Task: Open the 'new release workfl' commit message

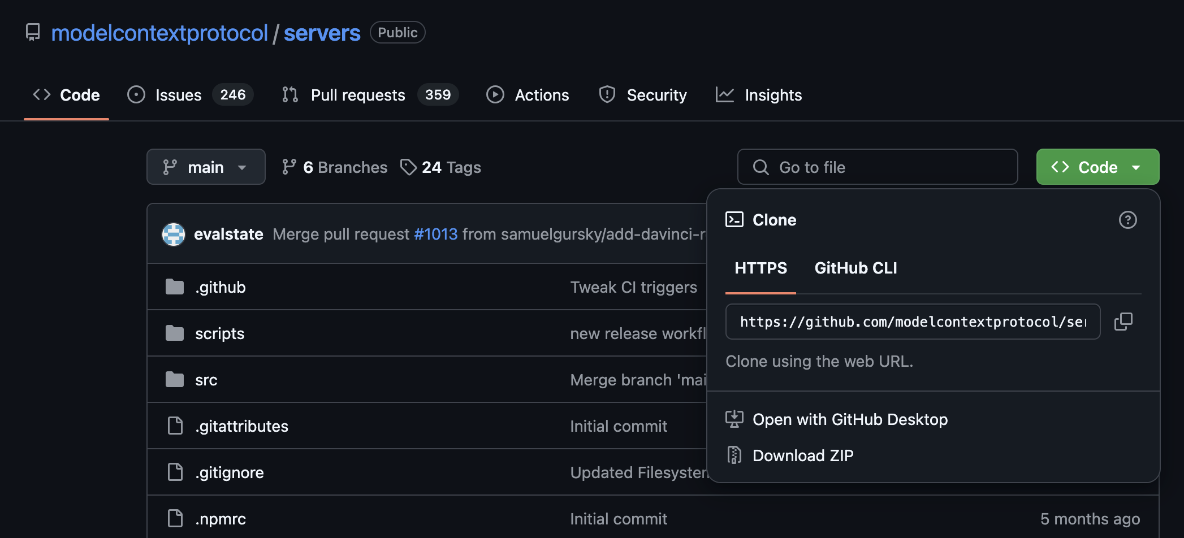Action: 638,333
